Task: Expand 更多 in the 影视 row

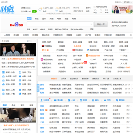Action: point(129,110)
